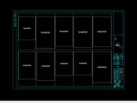Viewport: 137px width, 103px height.
Task: Select the bottom-left viewport rectangle
Action: point(27,65)
